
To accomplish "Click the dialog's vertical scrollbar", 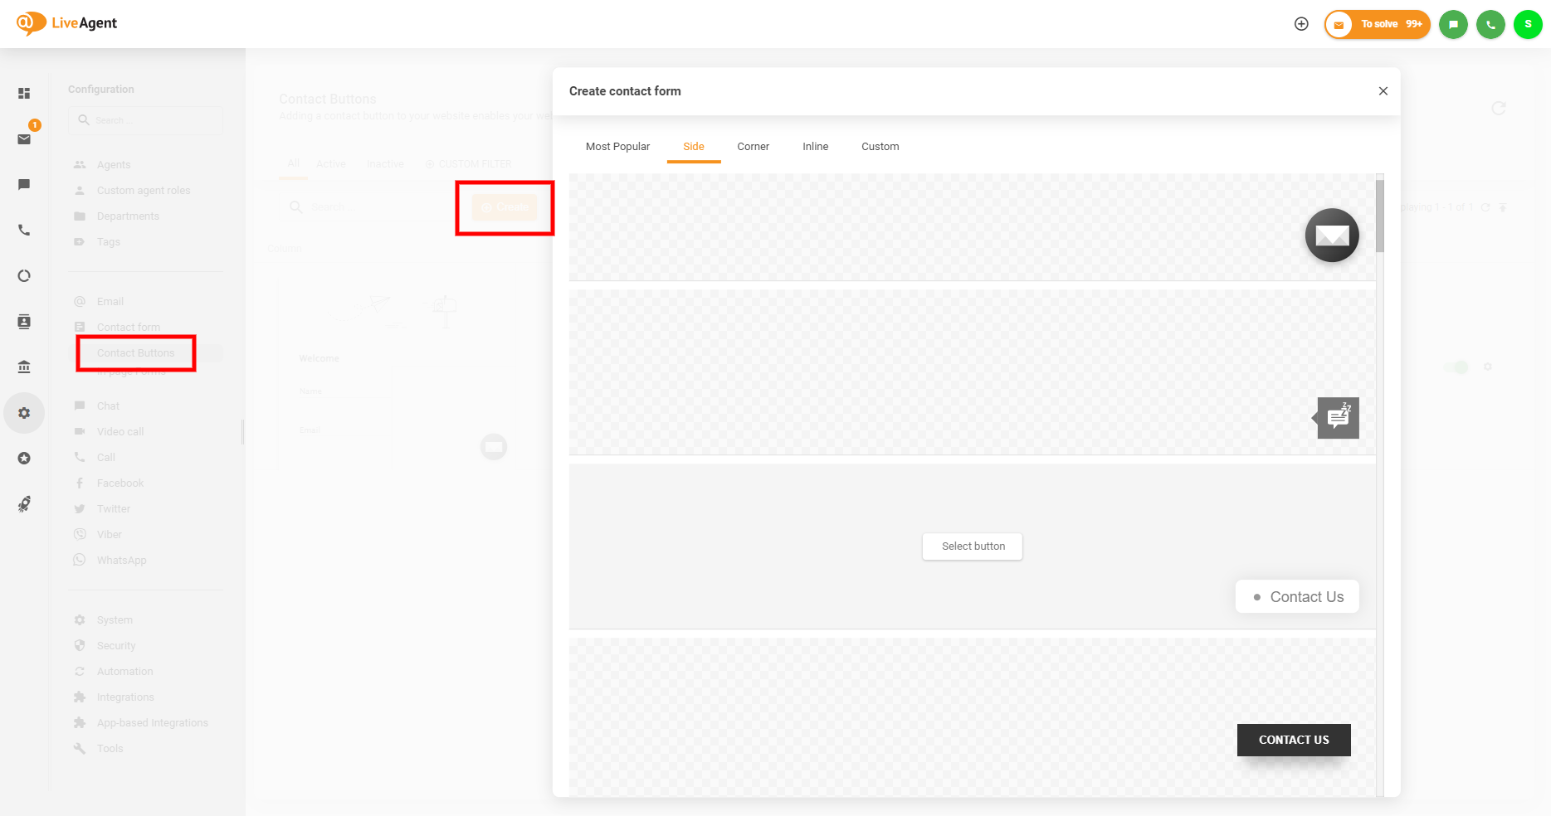I will (x=1380, y=216).
